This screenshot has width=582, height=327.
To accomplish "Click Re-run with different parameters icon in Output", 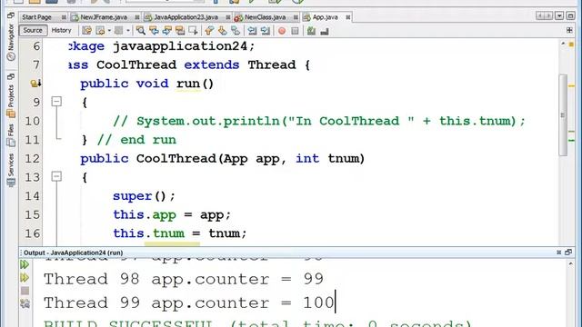I will click(x=25, y=278).
